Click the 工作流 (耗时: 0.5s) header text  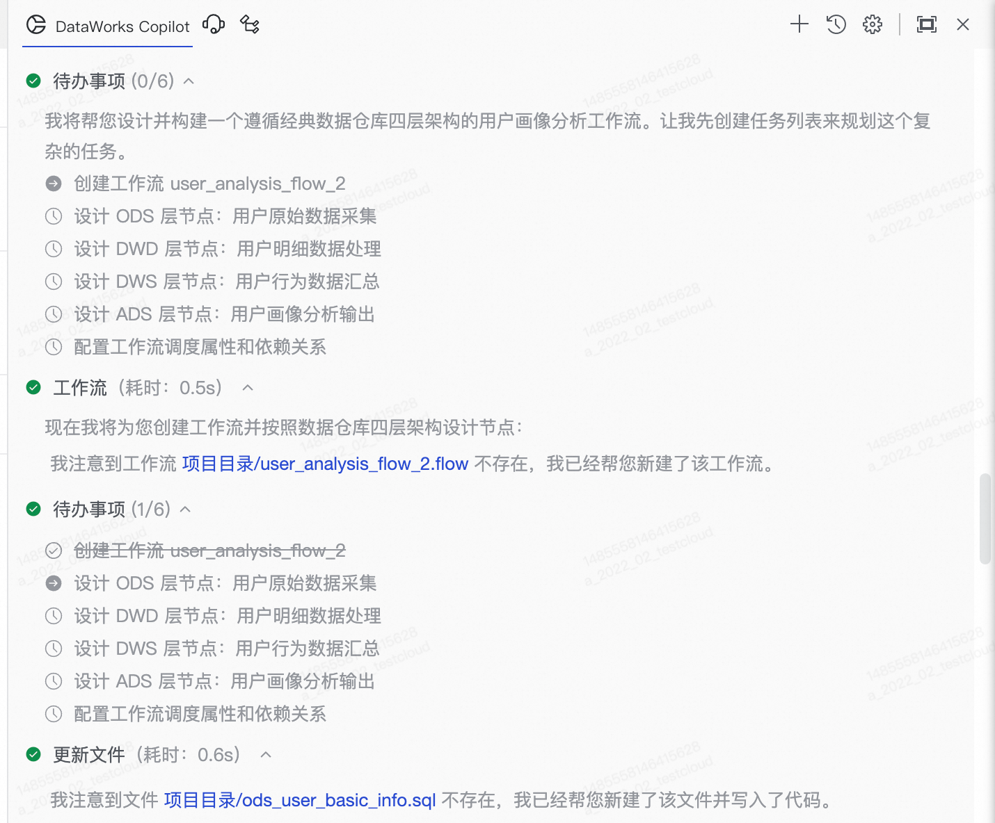pos(138,387)
